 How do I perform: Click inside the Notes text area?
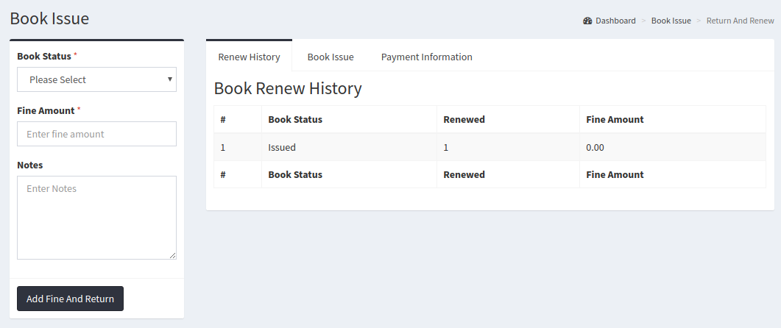96,217
